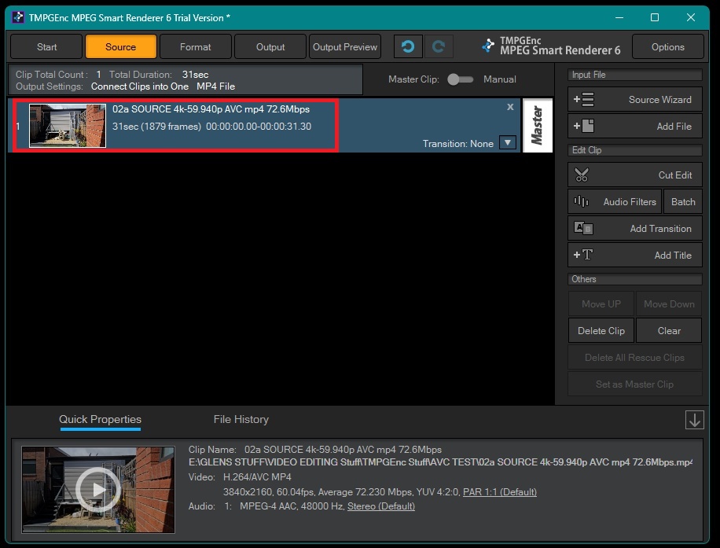The image size is (720, 548).
Task: Select the clip thumbnail in list
Action: click(x=68, y=125)
